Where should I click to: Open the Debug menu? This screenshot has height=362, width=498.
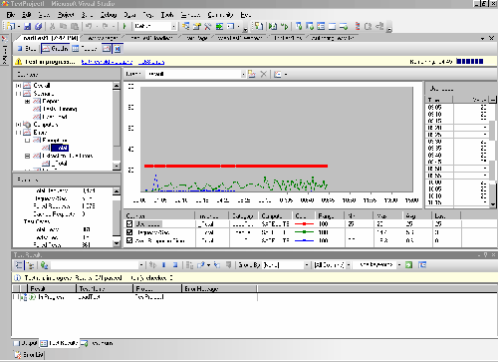coord(109,15)
